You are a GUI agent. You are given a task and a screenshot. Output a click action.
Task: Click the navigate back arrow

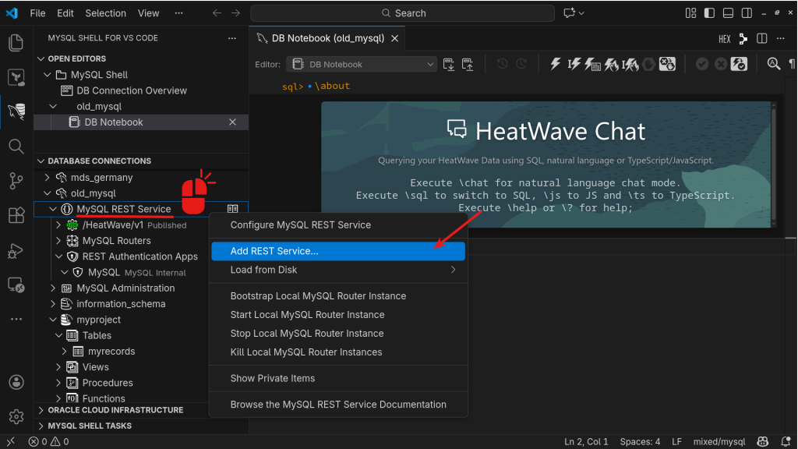click(217, 13)
